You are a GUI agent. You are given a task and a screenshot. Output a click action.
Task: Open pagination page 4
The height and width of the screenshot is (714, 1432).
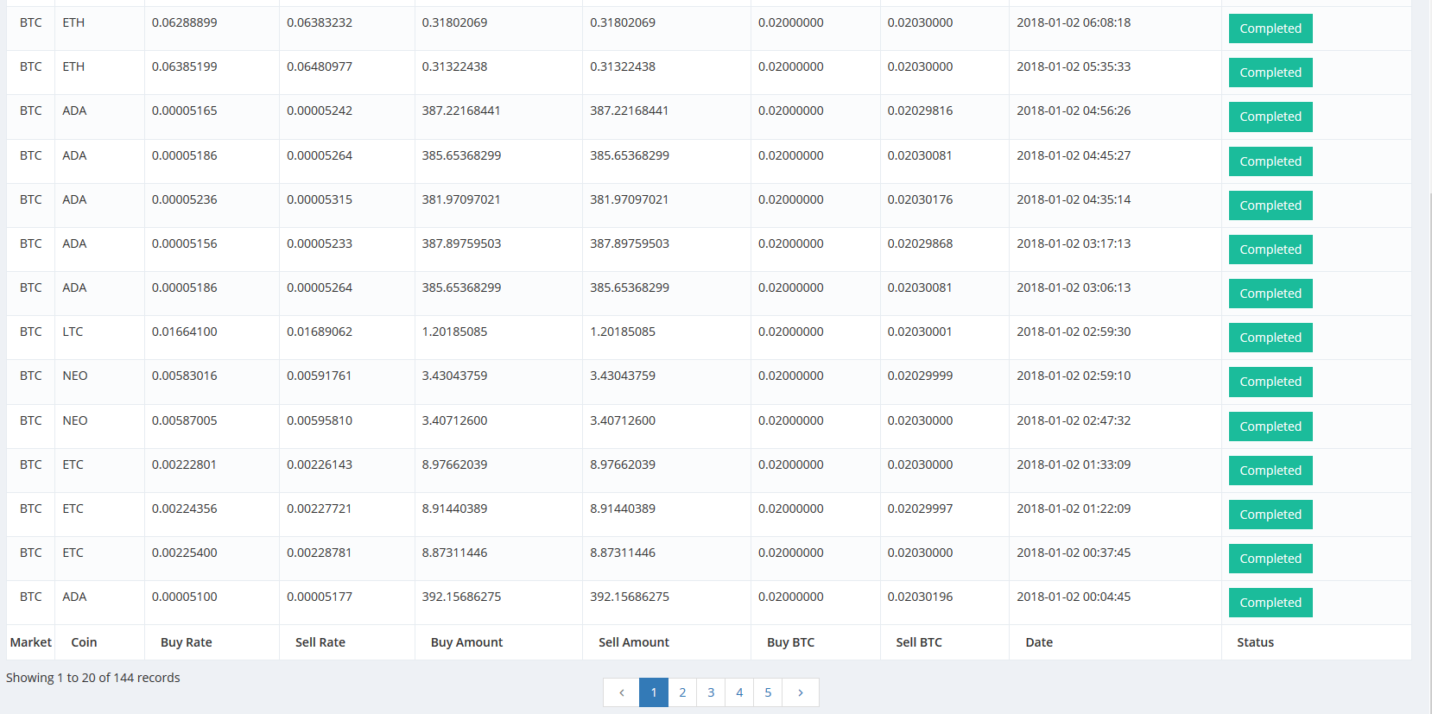click(x=739, y=692)
